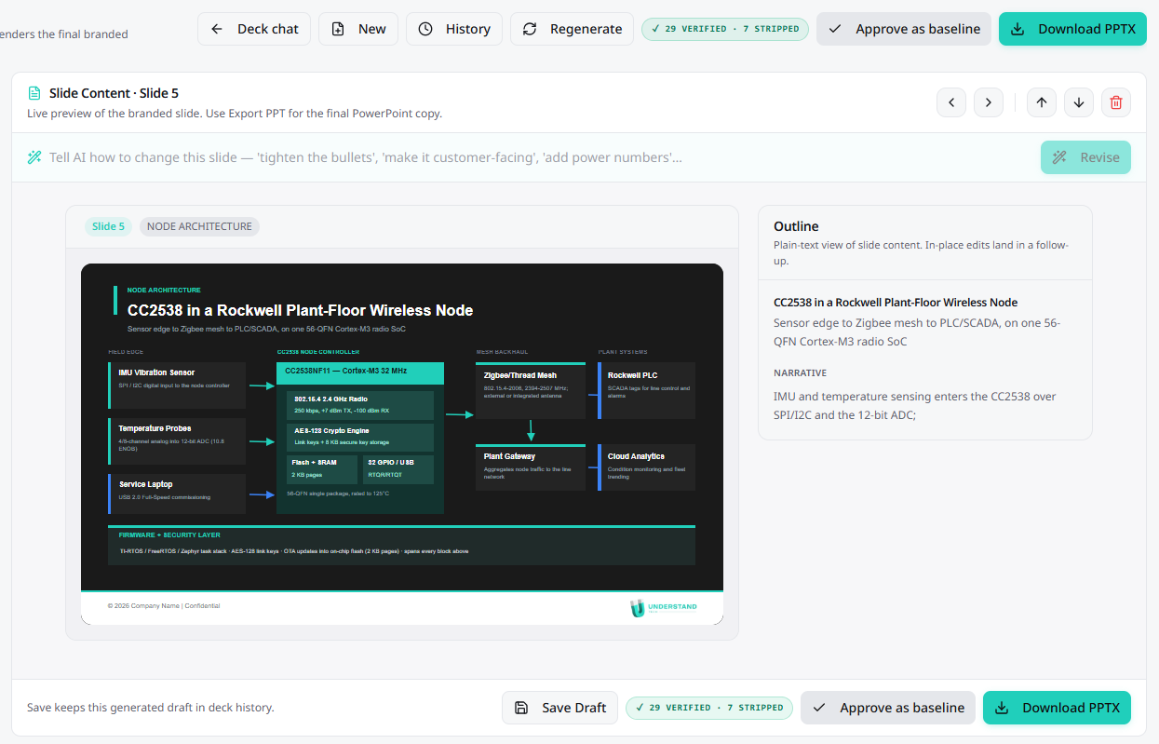
Task: Click the Rockwell PLC block
Action: click(x=647, y=389)
